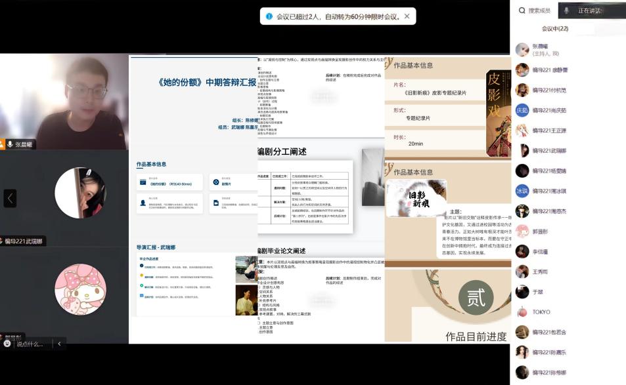Click the microphone icon beside 正在讲话
The image size is (626, 385).
(x=566, y=10)
